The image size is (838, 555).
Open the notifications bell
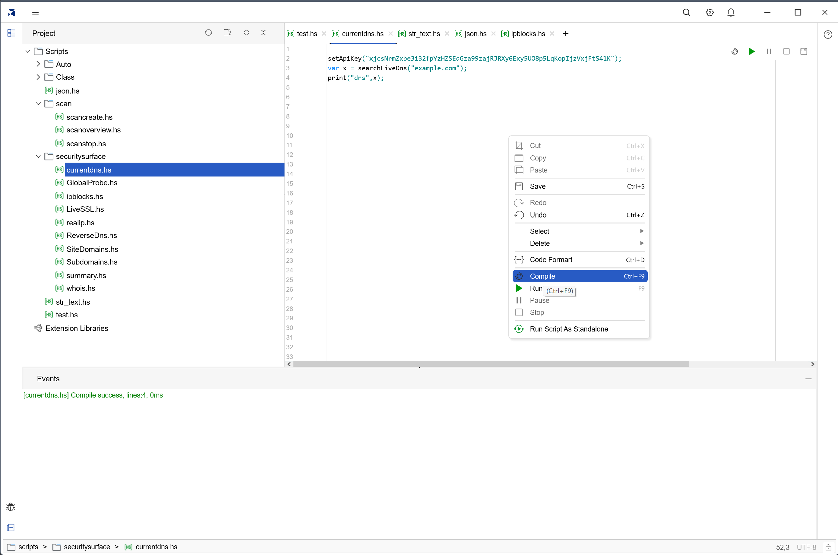(731, 12)
